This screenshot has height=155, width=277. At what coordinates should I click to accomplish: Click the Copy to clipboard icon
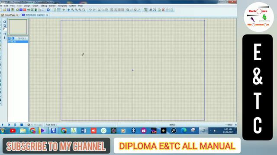tap(103, 10)
